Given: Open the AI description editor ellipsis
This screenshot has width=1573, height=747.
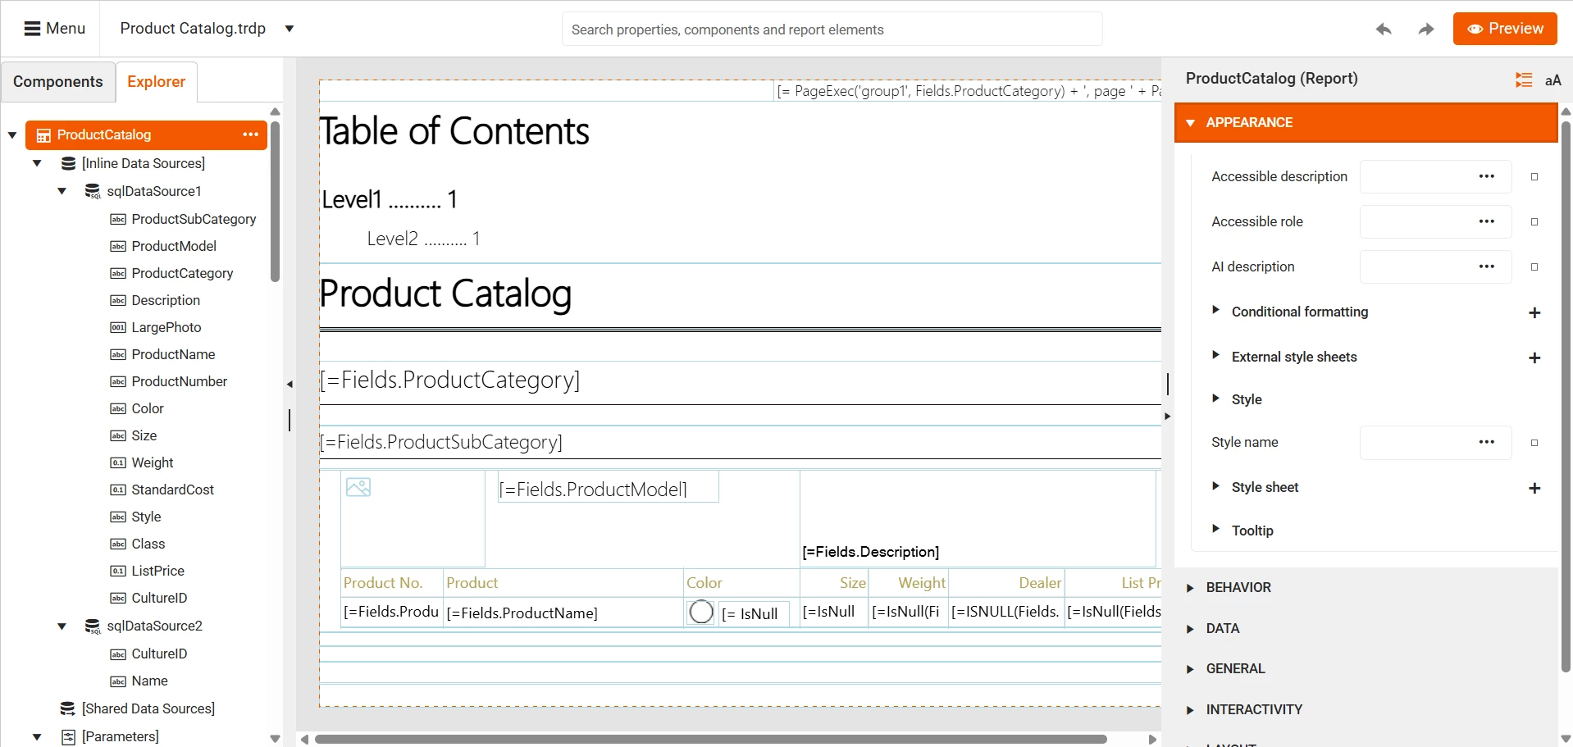Looking at the screenshot, I should click(x=1486, y=266).
